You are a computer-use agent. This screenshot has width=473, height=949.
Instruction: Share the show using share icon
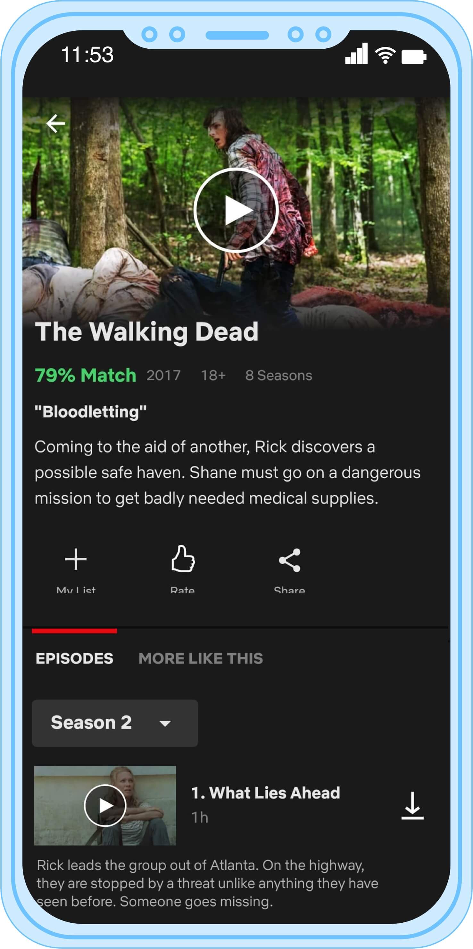click(x=290, y=568)
